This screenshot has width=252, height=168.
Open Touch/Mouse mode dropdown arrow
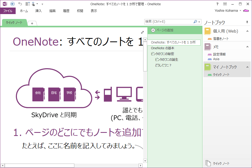(37, 4)
